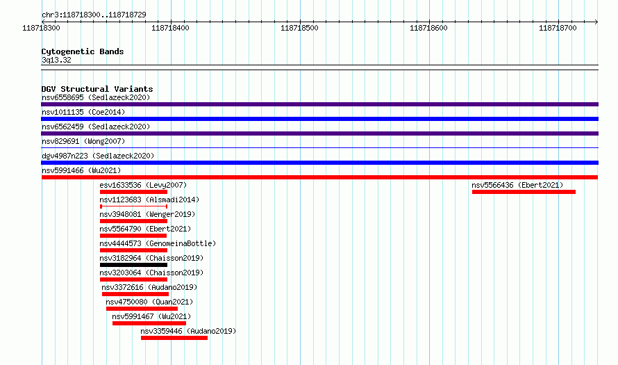Click the nsv5991466 (Wu2021) label
Image resolution: width=618 pixels, height=365 pixels.
coord(81,170)
